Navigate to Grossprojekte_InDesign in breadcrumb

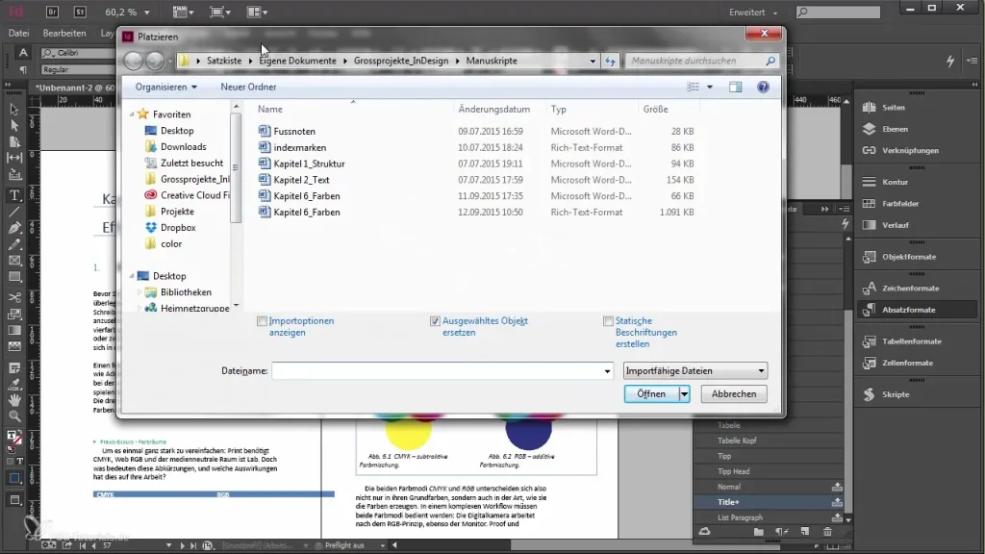coord(401,61)
